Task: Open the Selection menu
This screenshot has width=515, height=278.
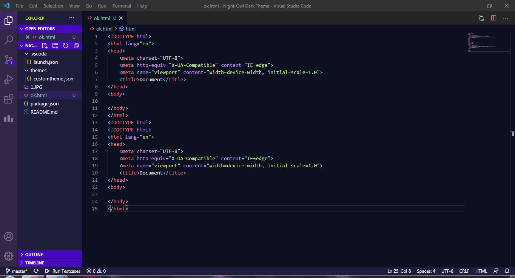Action: (x=53, y=6)
